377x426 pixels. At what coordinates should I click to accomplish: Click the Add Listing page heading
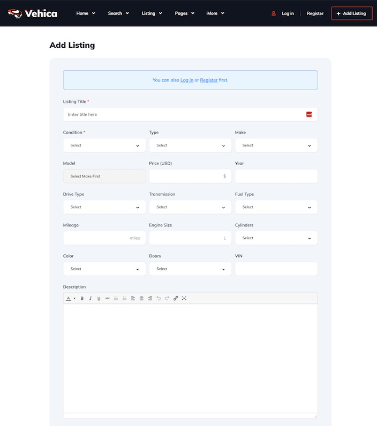click(72, 45)
